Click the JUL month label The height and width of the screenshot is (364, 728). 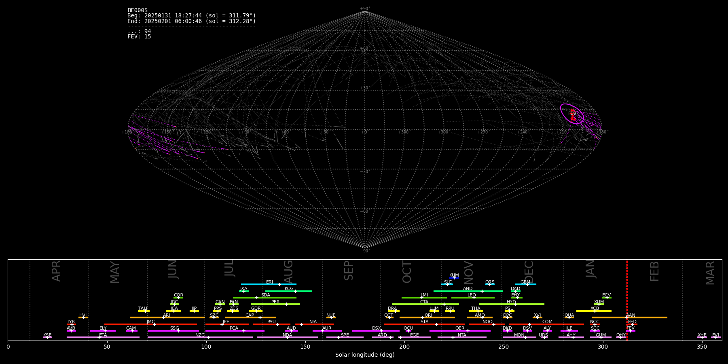click(x=229, y=268)
